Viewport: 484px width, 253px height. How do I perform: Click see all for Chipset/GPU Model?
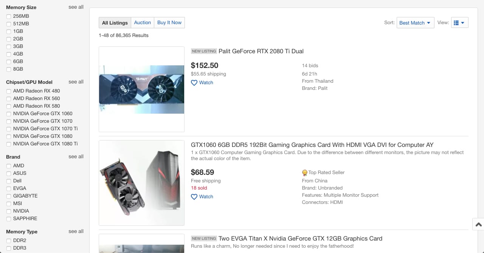(76, 82)
